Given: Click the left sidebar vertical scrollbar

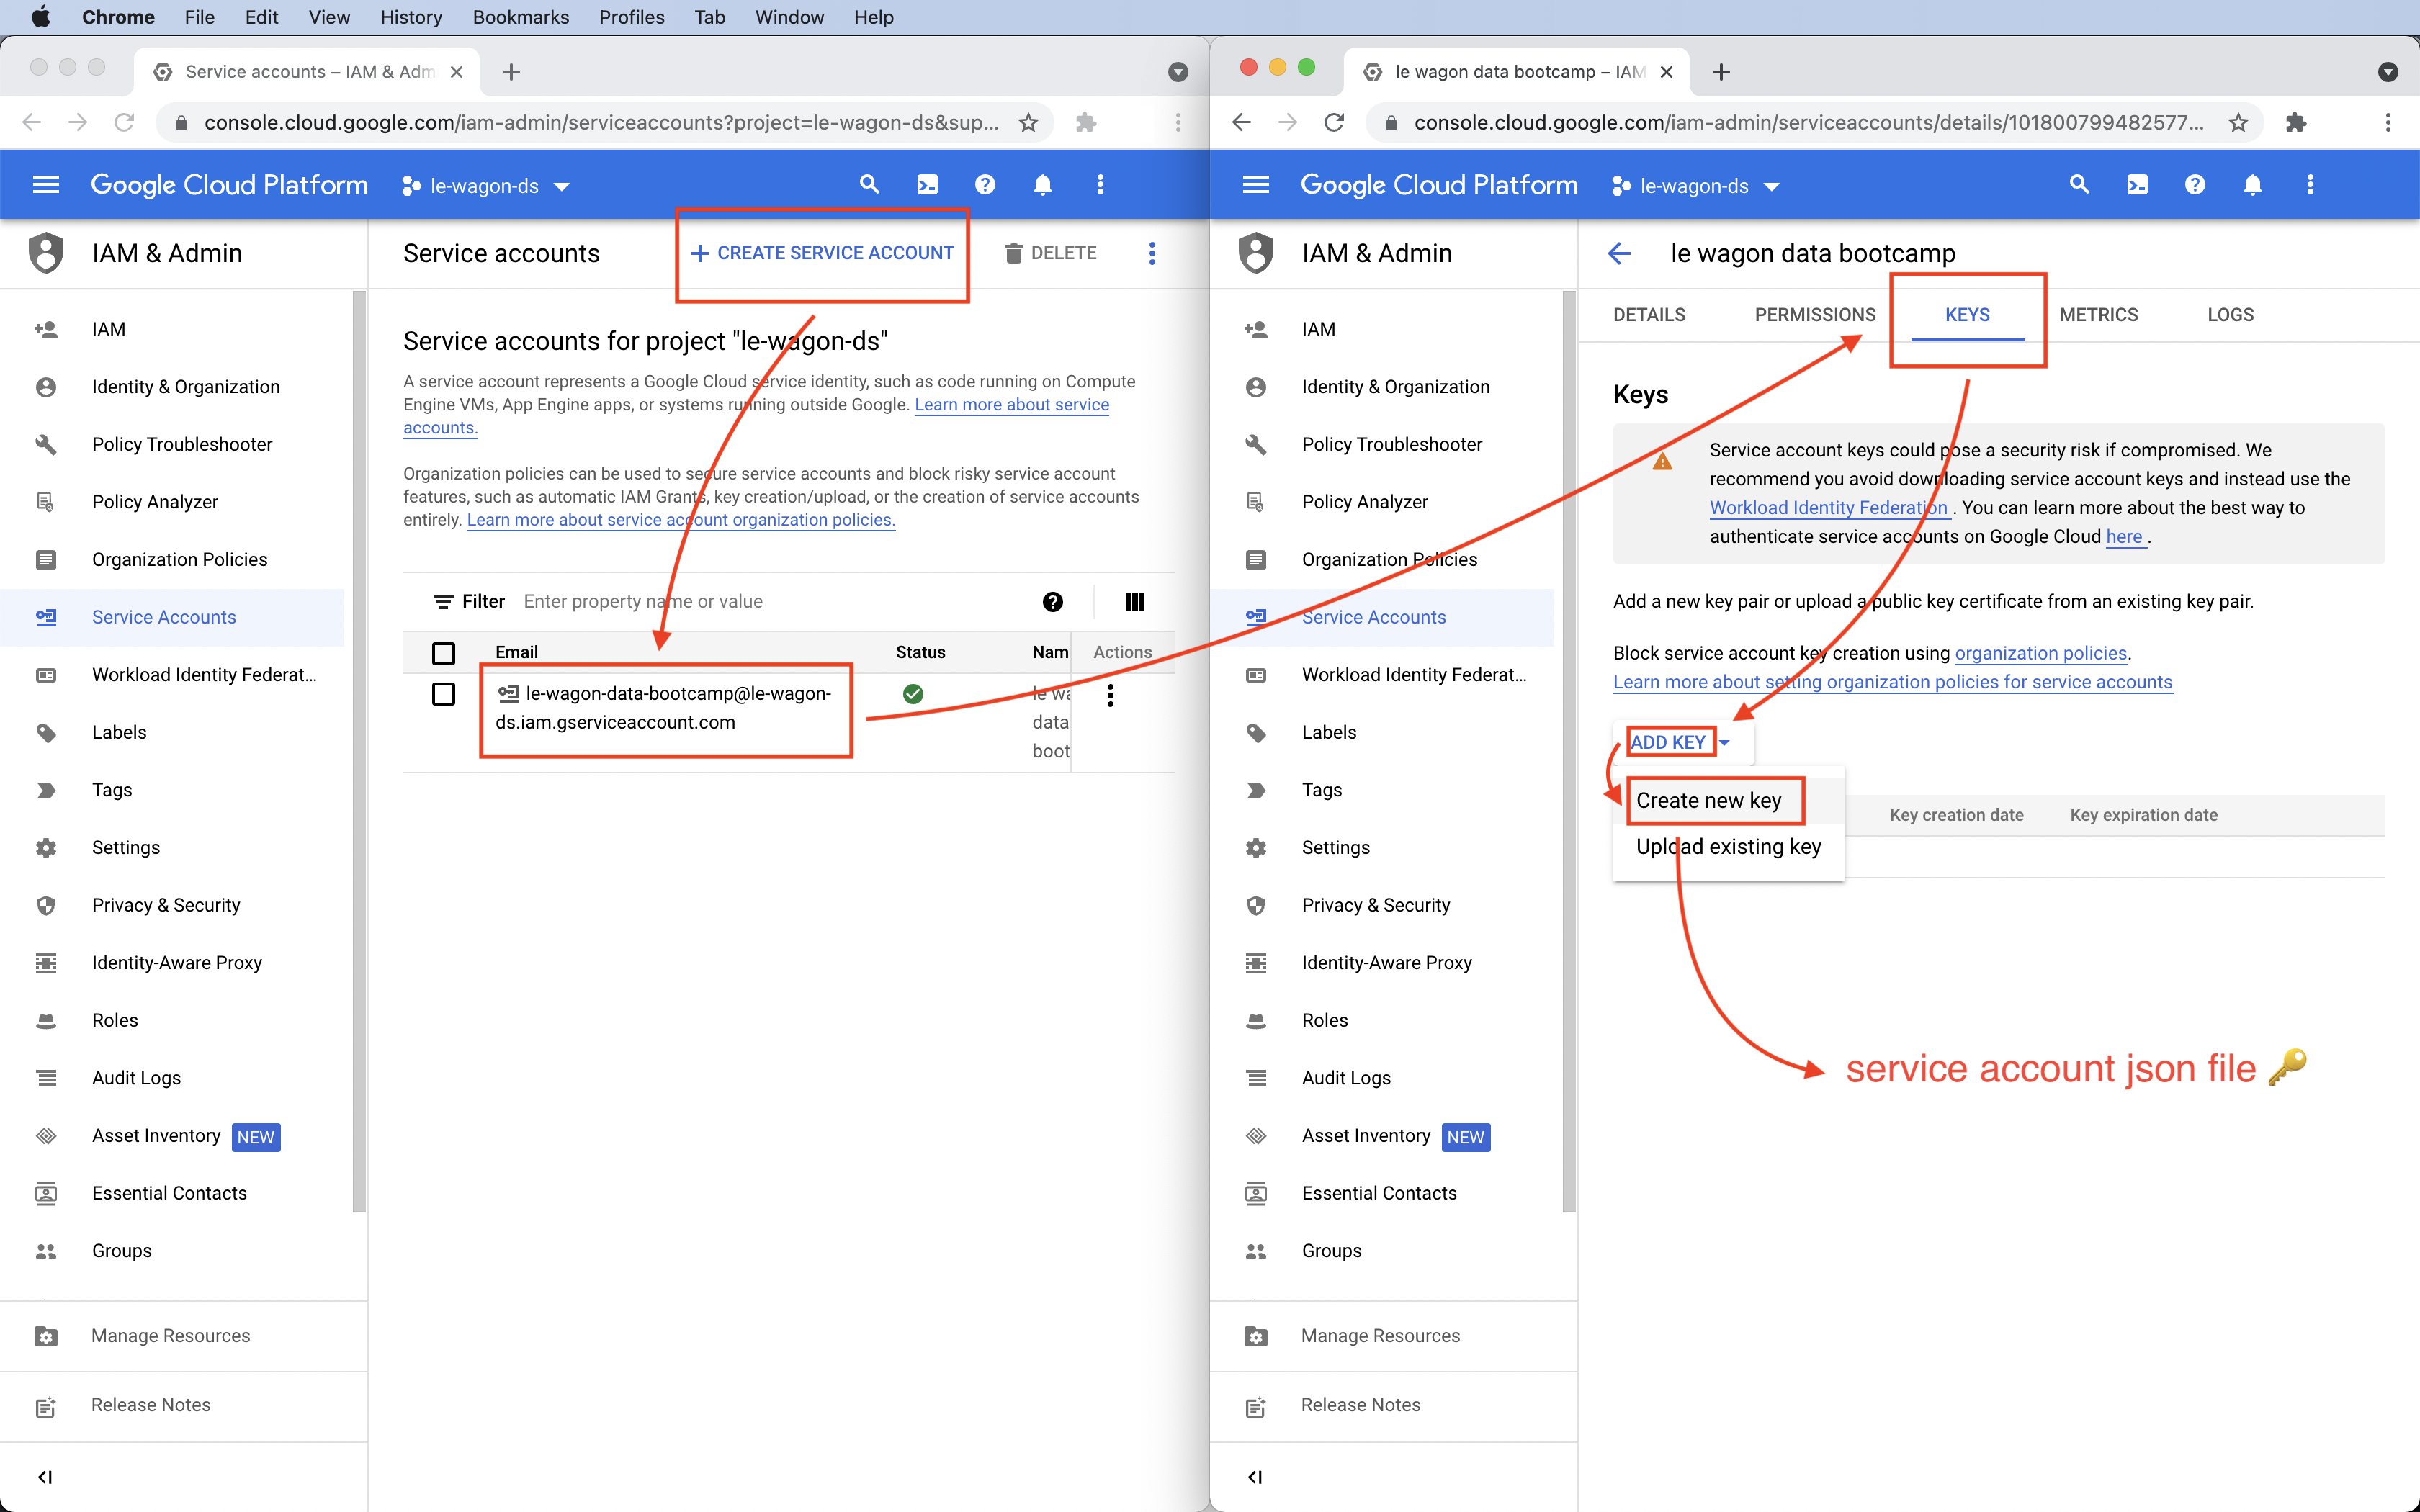Looking at the screenshot, I should 359,750.
